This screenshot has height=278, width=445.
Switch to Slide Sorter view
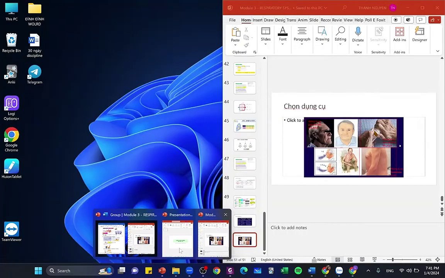pos(350,259)
